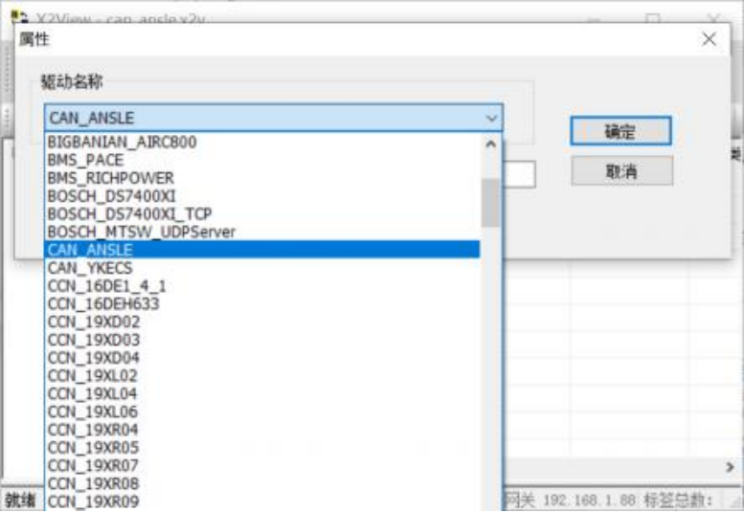
Task: Click the dropdown list scrollbar thumb
Action: point(490,203)
